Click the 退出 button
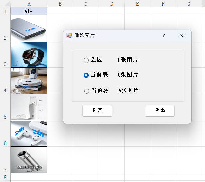The image size is (205, 182). coord(160,111)
